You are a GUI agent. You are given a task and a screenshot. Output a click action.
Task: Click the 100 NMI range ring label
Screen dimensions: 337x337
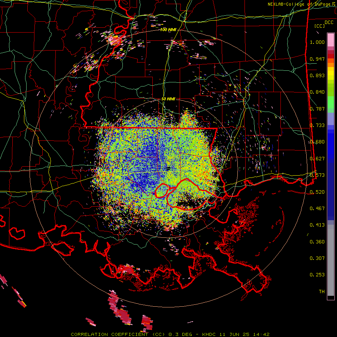click(168, 30)
